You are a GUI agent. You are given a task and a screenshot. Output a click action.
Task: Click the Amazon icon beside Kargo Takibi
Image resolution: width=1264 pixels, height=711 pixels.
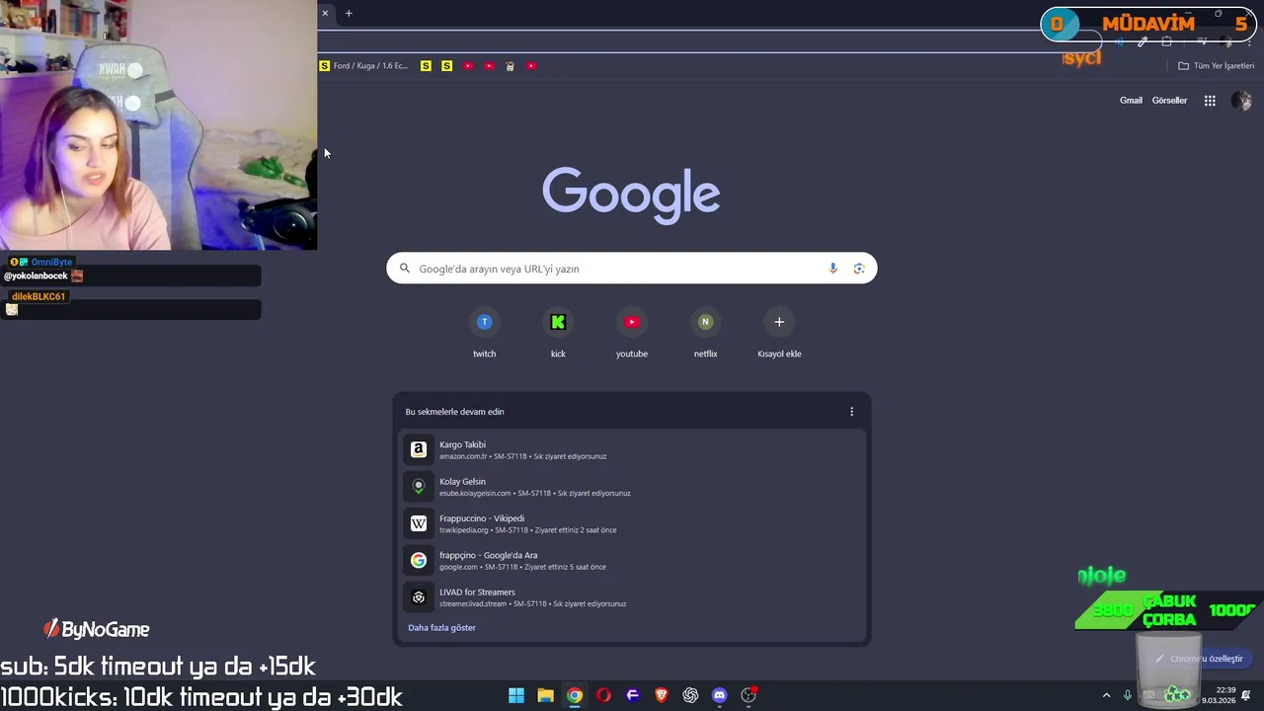click(419, 449)
